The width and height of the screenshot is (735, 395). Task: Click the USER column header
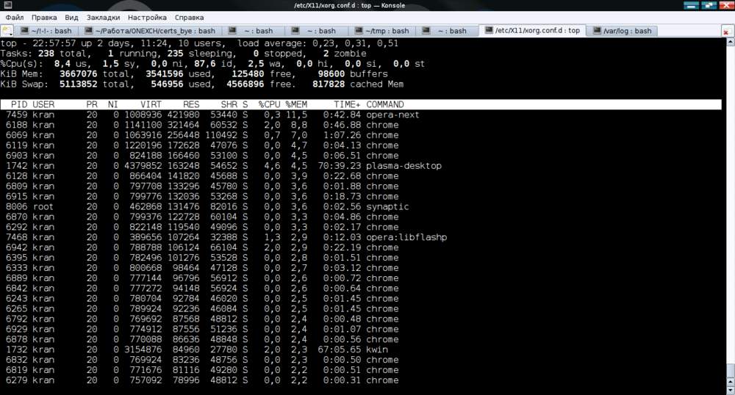coord(43,104)
